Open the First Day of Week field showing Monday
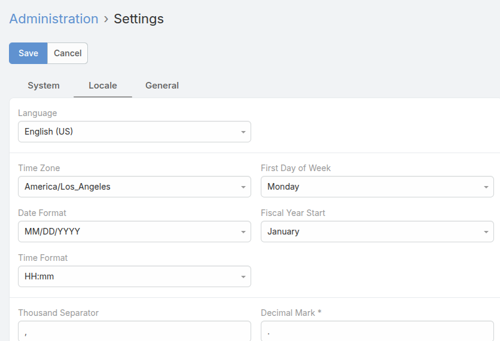Screen dimensions: 500x341 coord(371,187)
